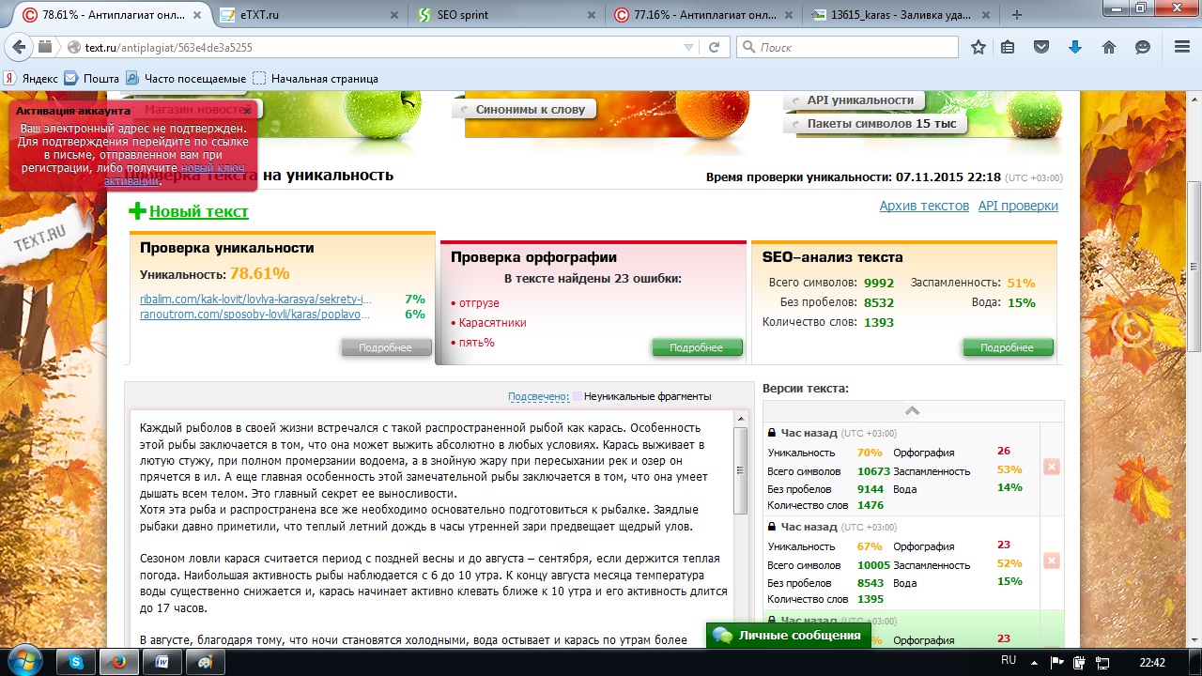
Task: Open Часто посещаемые bookmarks folder
Action: (186, 79)
